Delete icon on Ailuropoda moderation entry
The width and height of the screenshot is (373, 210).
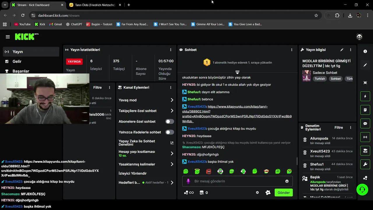[305, 140]
